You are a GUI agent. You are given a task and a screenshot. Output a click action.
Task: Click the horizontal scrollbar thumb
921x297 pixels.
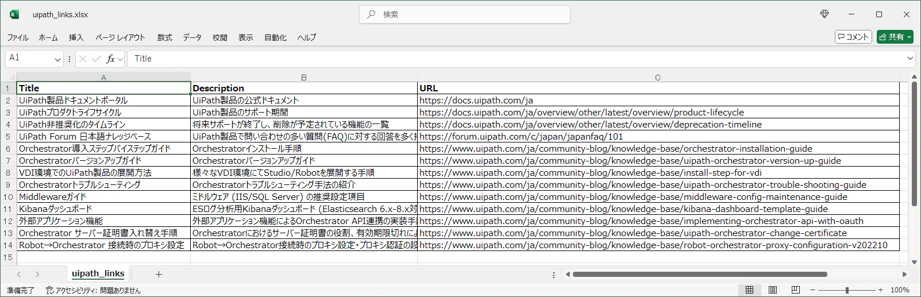point(700,275)
